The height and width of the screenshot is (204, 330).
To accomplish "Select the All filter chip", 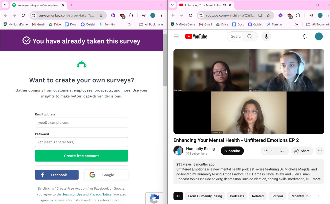I will [x=178, y=196].
